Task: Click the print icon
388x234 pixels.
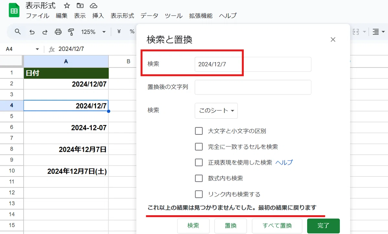Action: (58, 32)
